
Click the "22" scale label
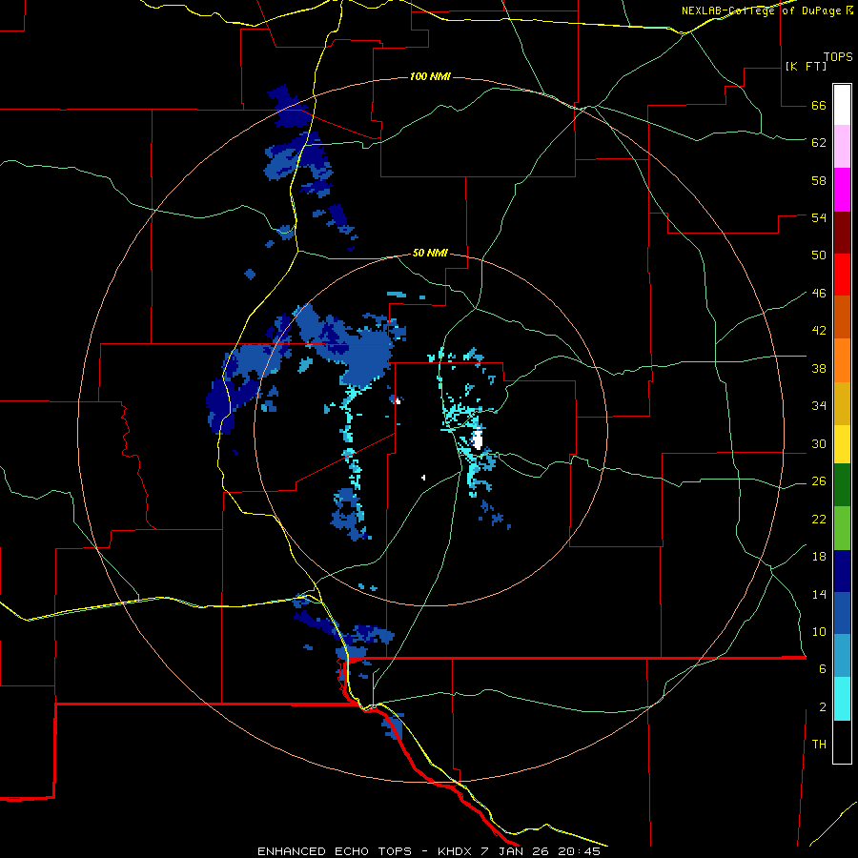(x=819, y=520)
